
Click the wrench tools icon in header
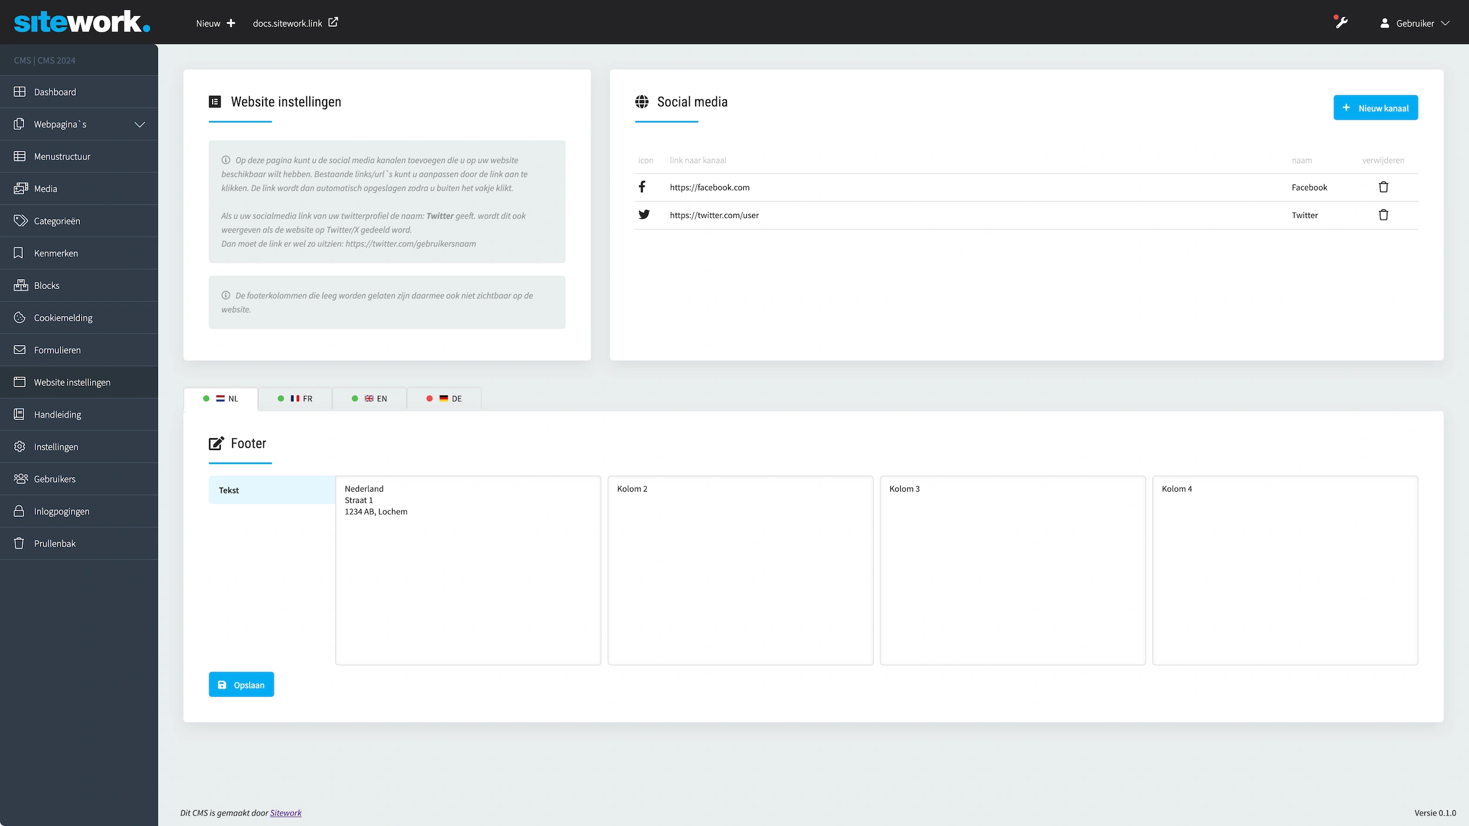click(1341, 23)
